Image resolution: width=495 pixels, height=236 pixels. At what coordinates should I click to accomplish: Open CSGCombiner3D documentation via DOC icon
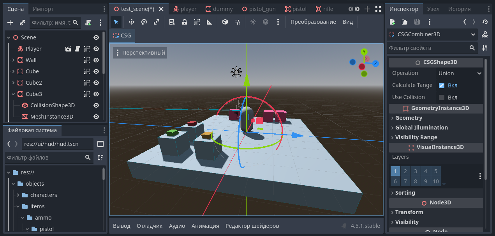(484, 34)
